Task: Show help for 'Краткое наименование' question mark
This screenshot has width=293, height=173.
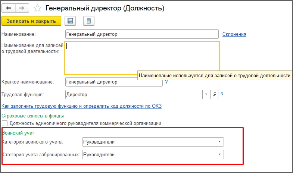Action: [166, 82]
